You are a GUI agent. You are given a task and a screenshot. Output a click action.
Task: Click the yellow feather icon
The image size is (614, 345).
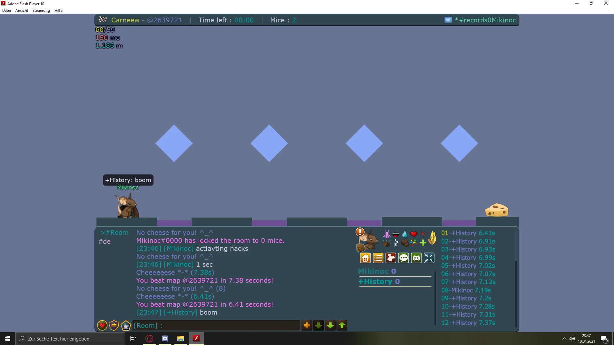(432, 238)
